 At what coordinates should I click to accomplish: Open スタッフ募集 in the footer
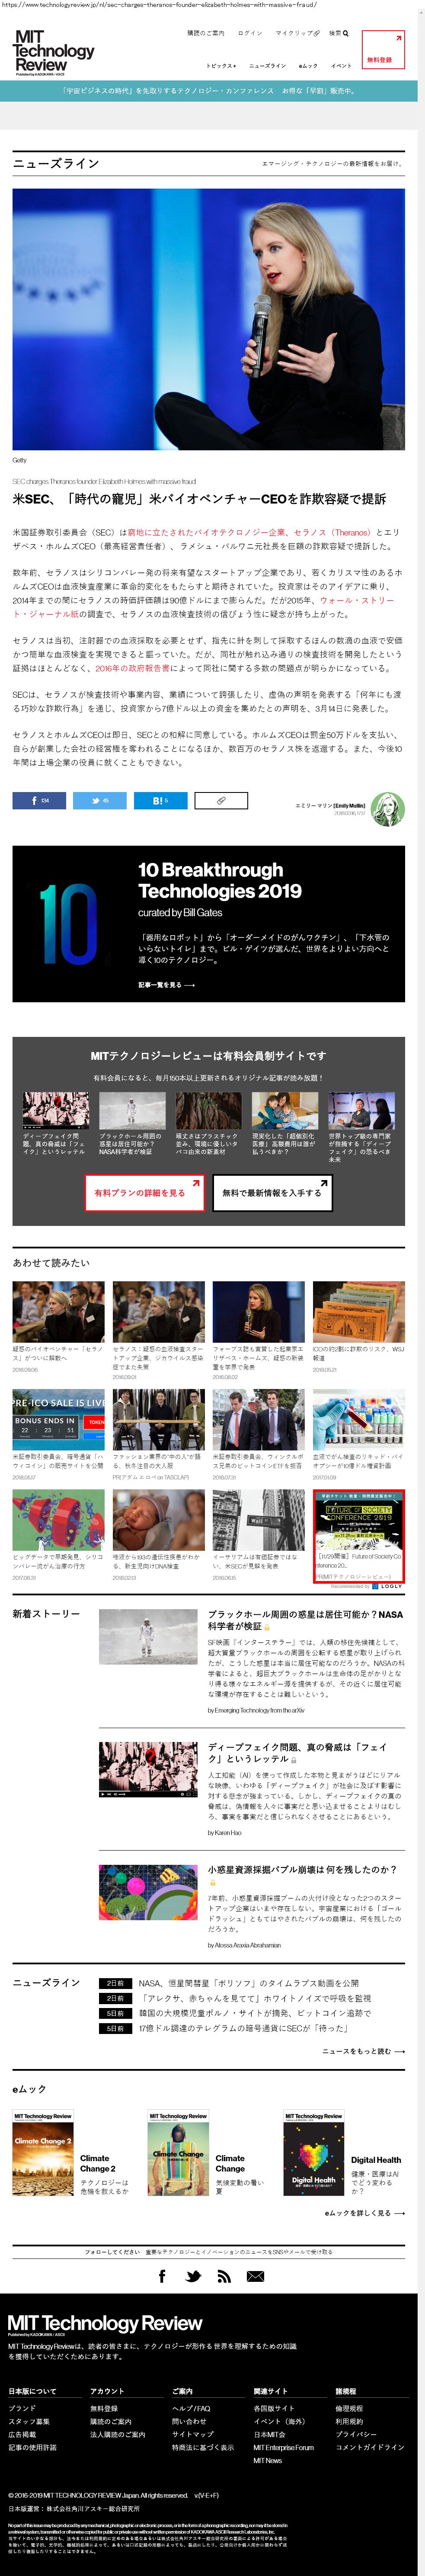29,2421
